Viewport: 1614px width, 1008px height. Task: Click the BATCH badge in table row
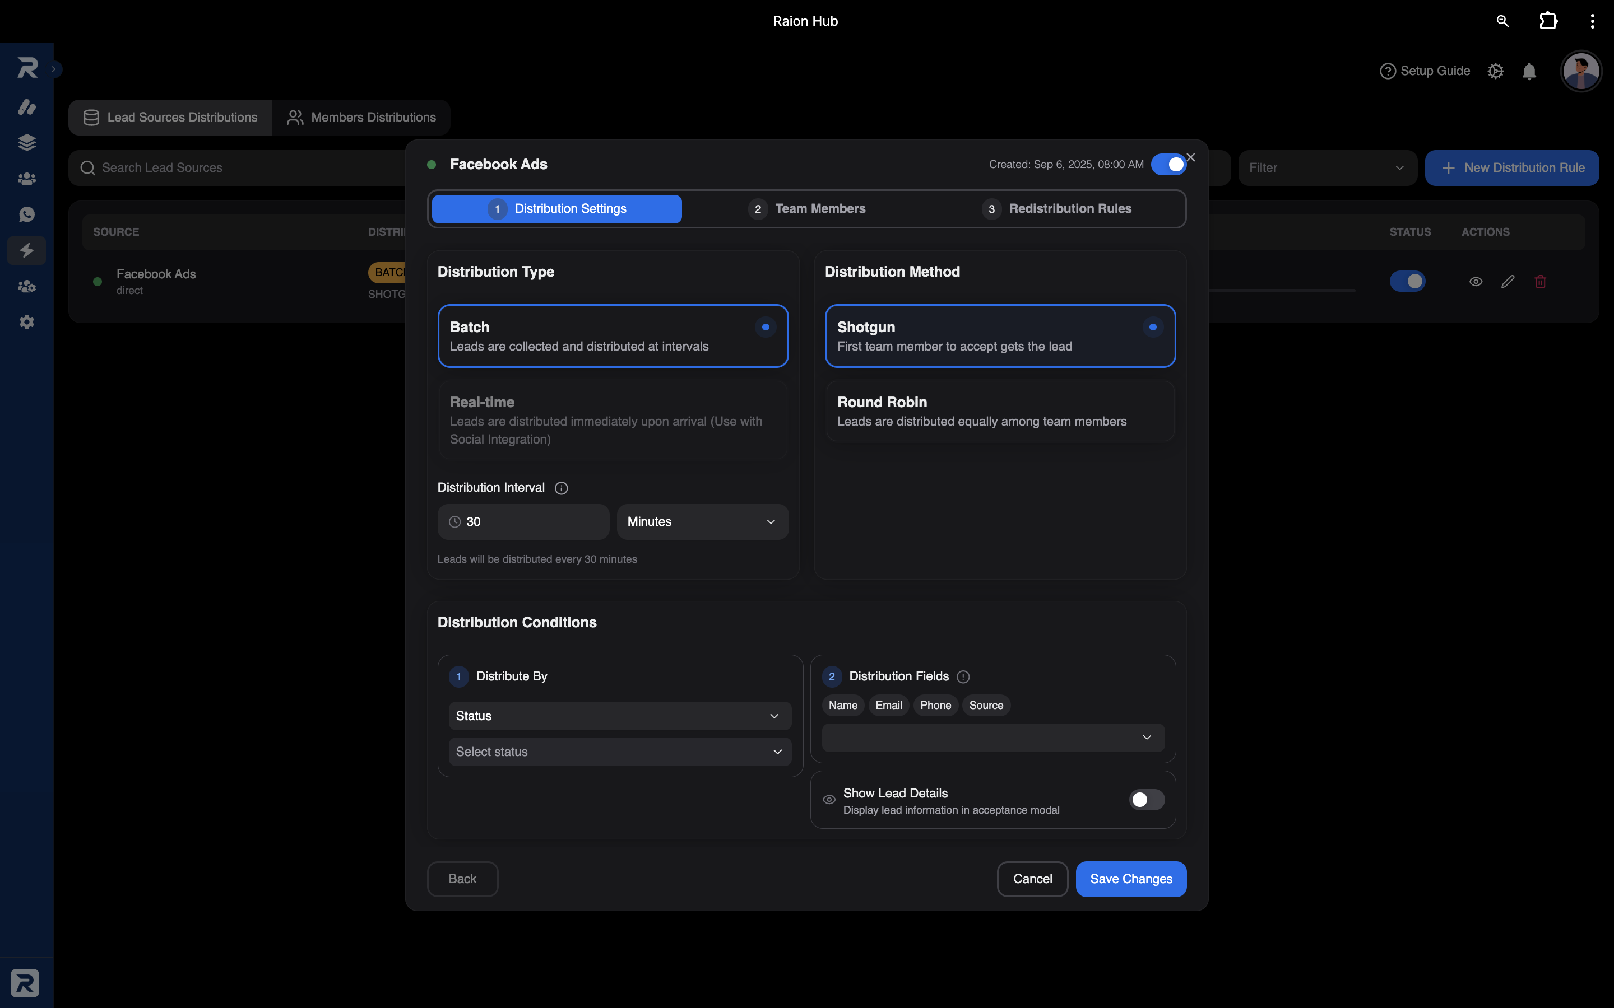point(387,272)
